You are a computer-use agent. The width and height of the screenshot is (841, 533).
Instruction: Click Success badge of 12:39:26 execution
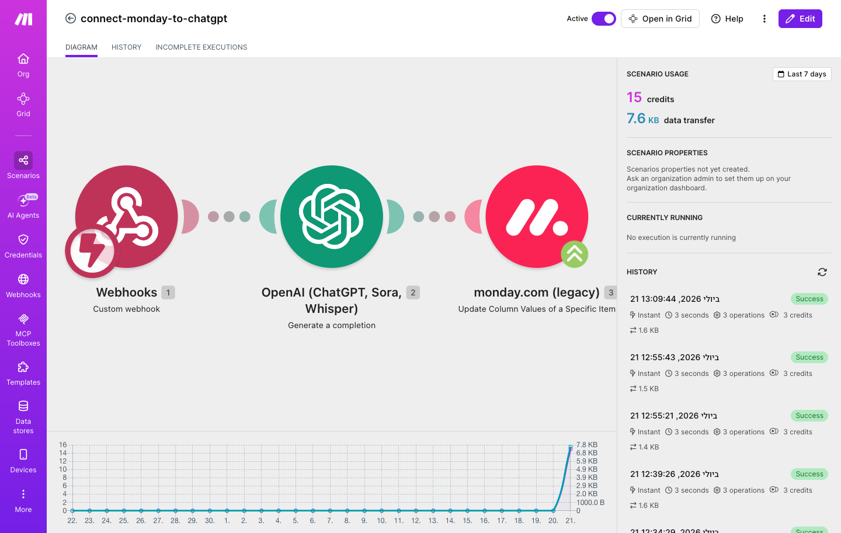click(809, 474)
